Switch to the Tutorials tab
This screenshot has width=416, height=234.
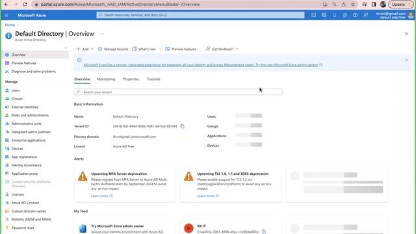tap(153, 79)
